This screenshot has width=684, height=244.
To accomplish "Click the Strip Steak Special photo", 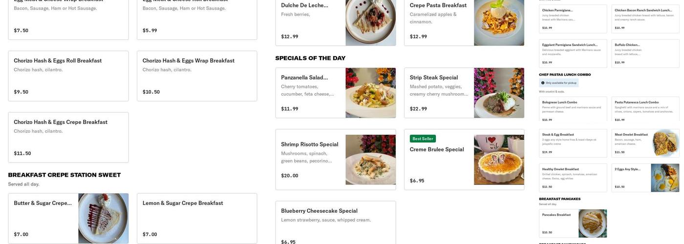I will point(499,93).
